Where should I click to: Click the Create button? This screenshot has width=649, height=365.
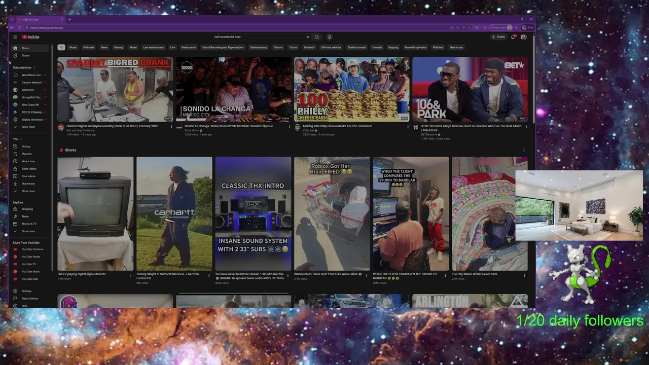[x=498, y=37]
